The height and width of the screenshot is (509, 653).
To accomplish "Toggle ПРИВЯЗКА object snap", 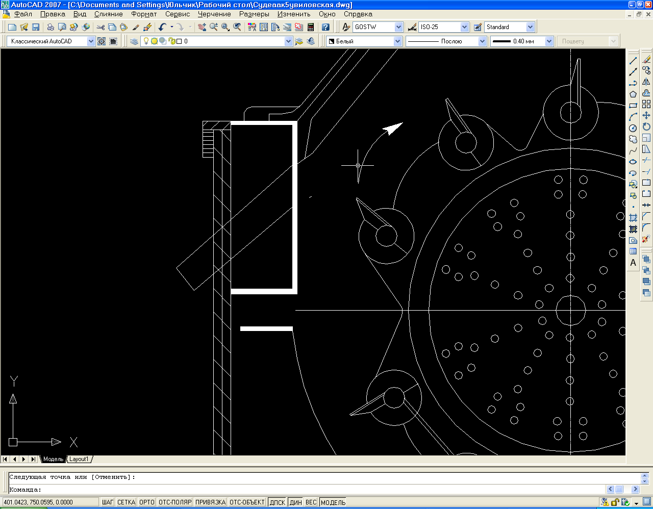I will point(210,502).
